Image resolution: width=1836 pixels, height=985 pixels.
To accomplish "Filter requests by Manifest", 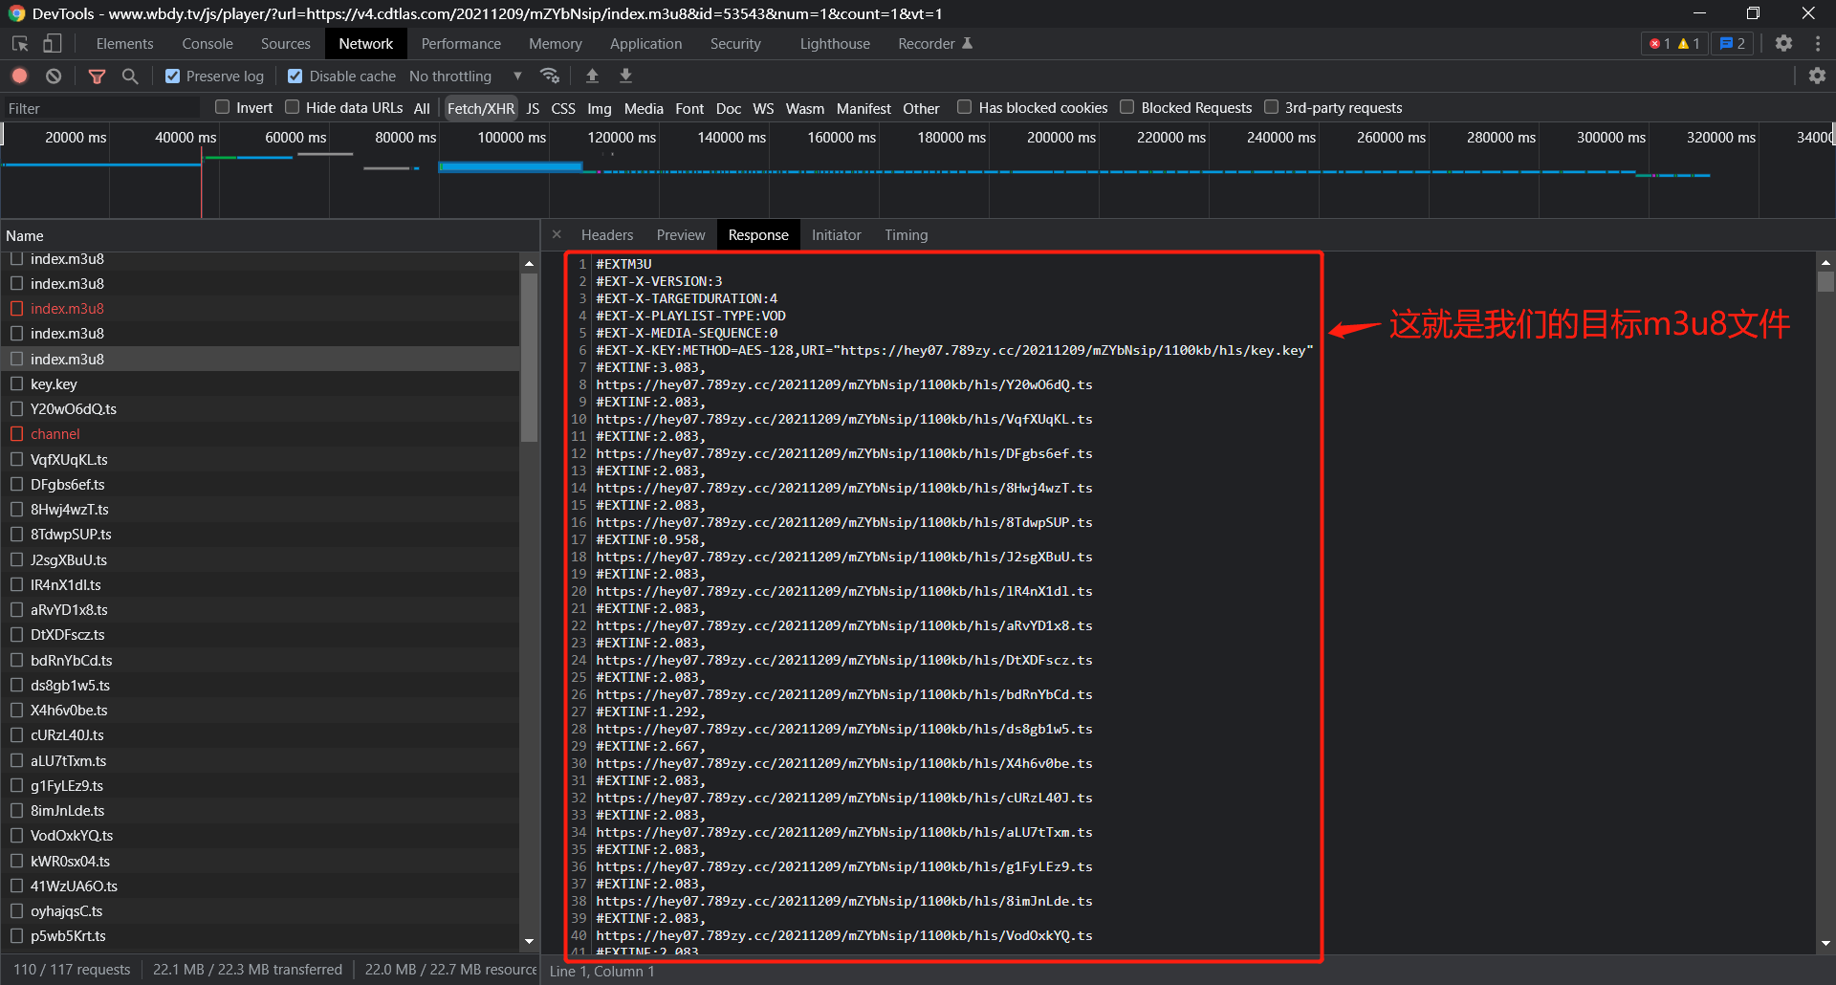I will [x=863, y=108].
